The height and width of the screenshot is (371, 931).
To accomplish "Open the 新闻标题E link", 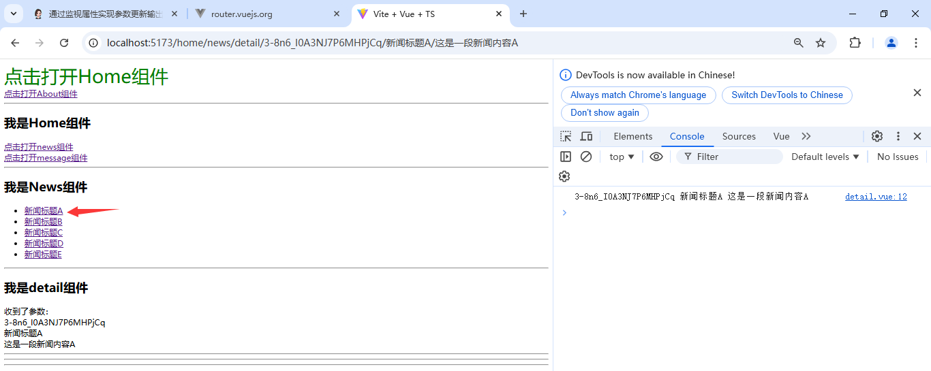I will click(43, 255).
